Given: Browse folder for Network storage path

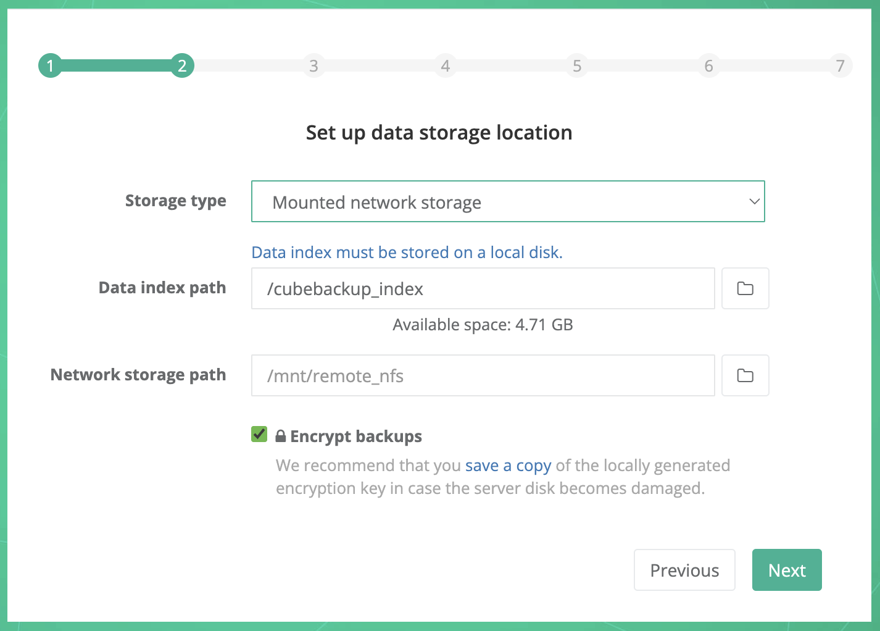Looking at the screenshot, I should pyautogui.click(x=745, y=375).
